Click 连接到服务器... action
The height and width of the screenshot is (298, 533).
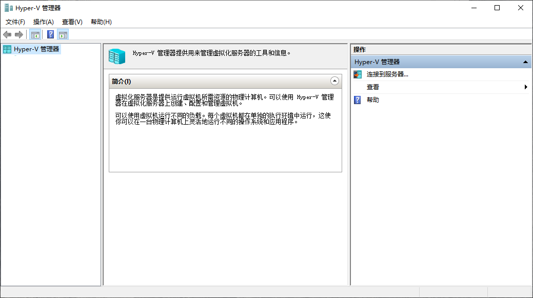coord(387,74)
